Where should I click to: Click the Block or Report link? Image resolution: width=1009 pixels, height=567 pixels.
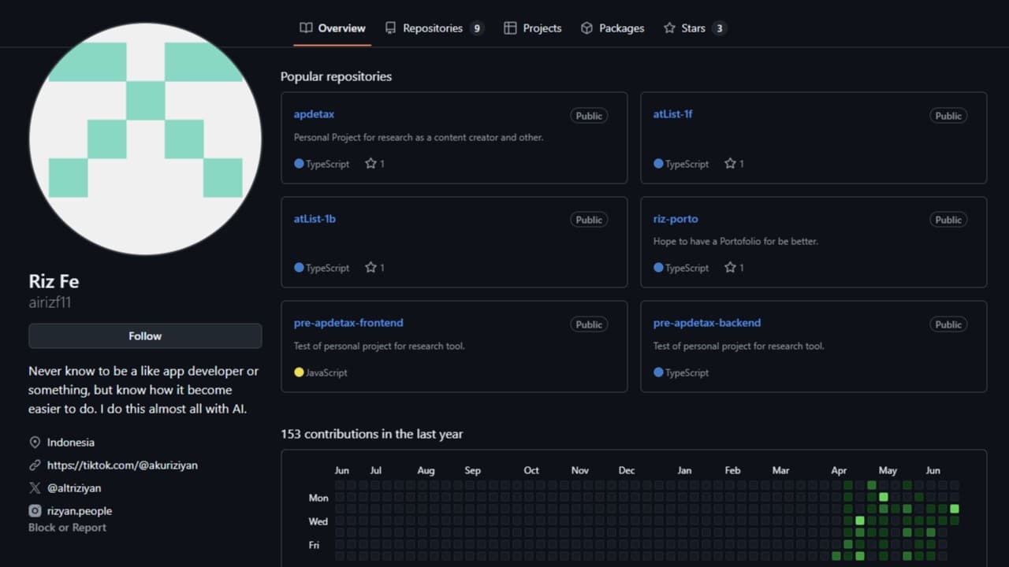tap(67, 528)
